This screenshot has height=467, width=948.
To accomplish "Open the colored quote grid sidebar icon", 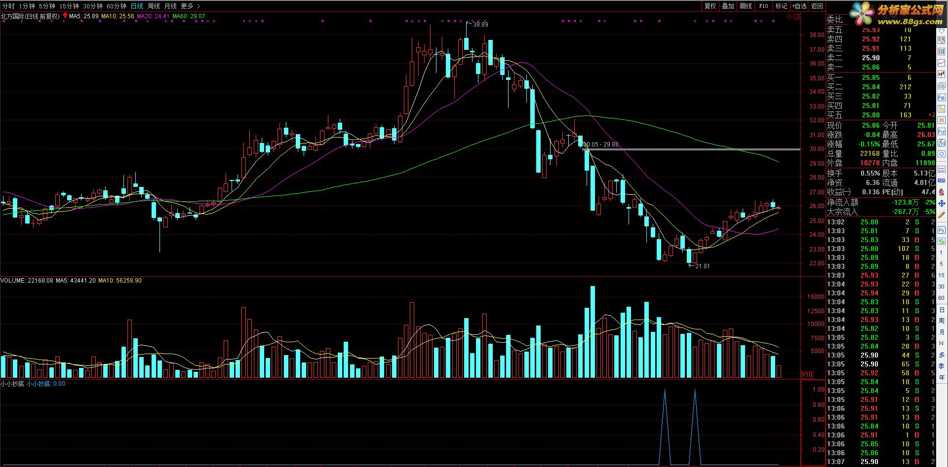I will (x=942, y=51).
